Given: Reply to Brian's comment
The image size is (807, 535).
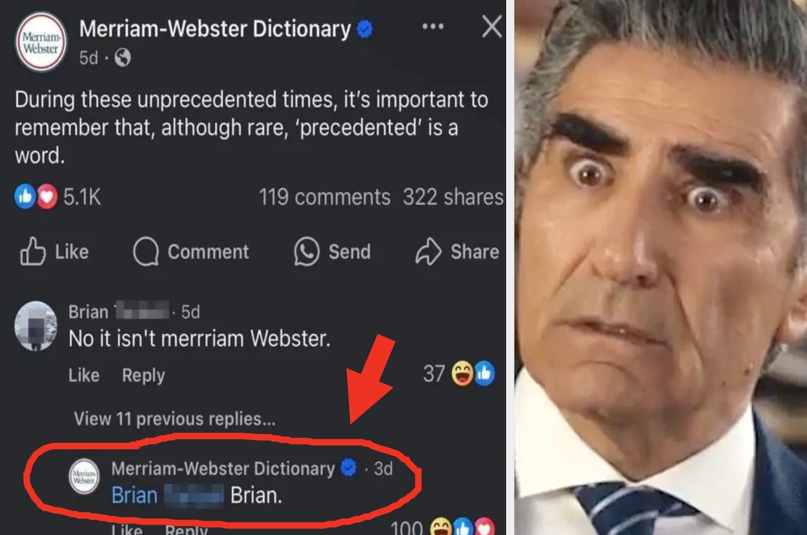Looking at the screenshot, I should point(143,375).
